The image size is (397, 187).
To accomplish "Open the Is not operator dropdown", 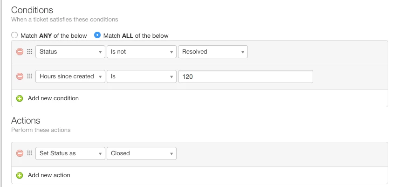I will (x=141, y=52).
